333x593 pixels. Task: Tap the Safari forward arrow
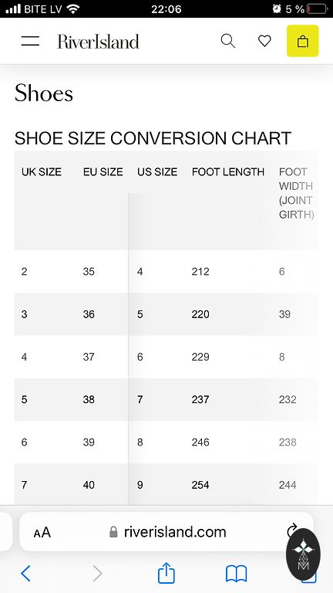[x=97, y=574]
